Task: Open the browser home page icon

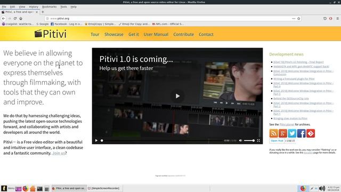Action: coord(21,19)
